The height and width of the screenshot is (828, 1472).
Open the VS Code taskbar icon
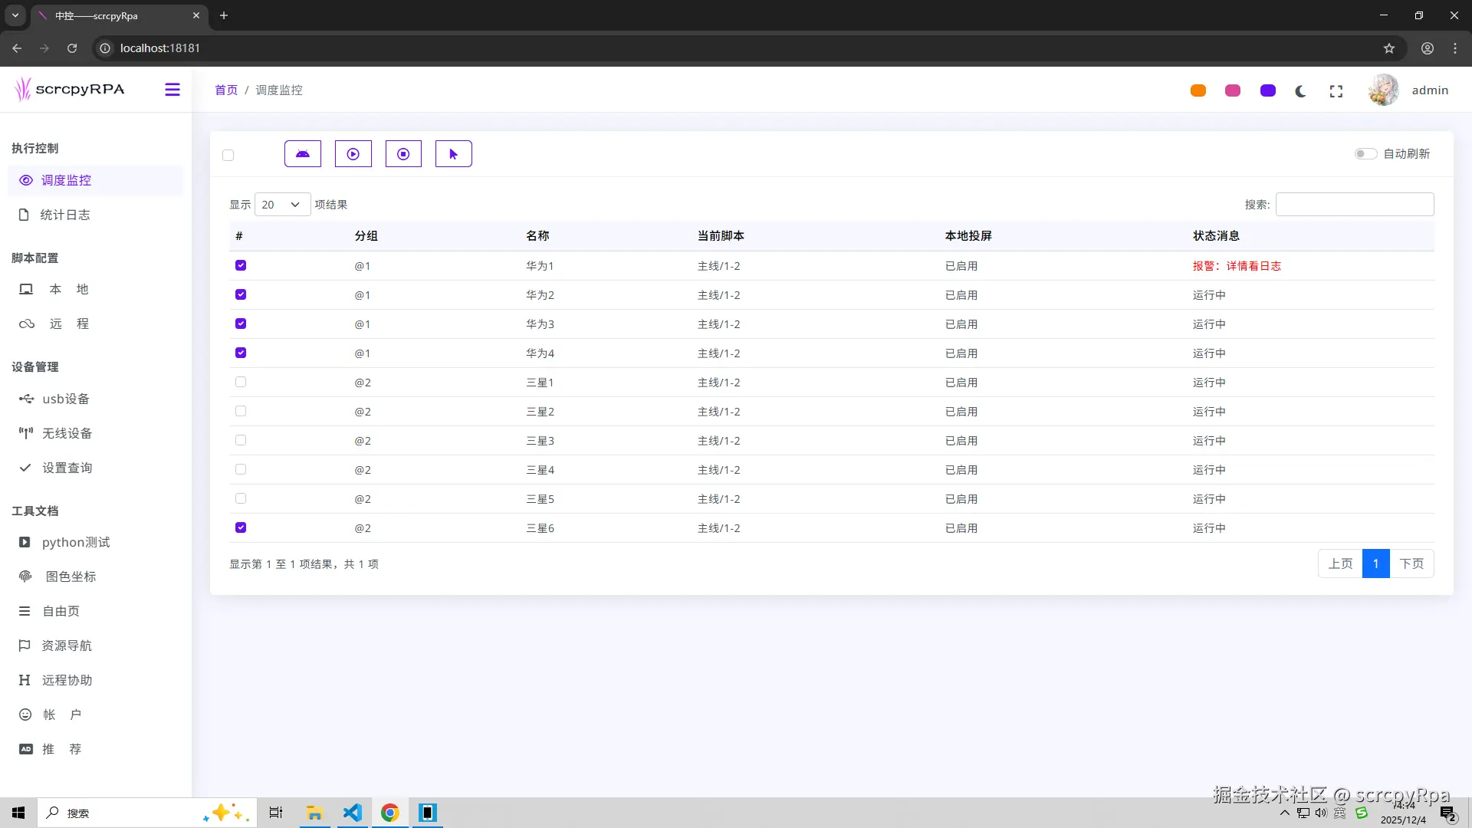(x=352, y=813)
